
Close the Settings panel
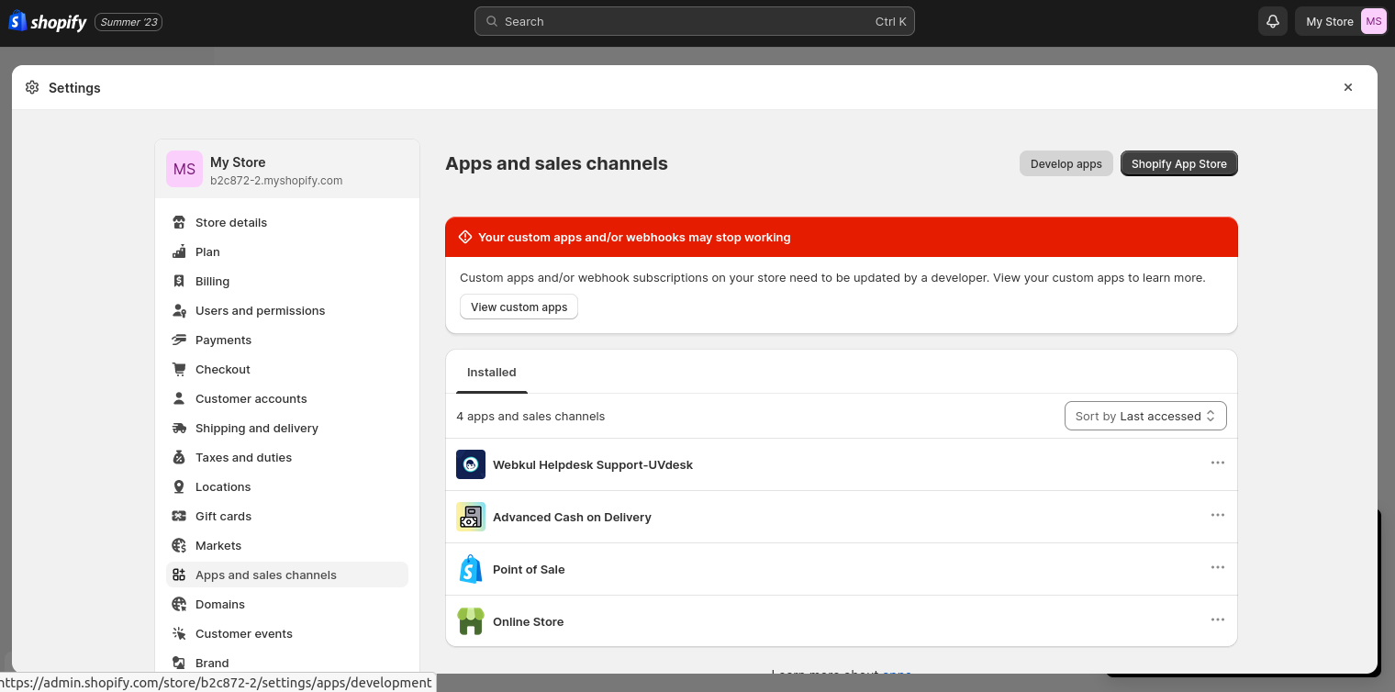pyautogui.click(x=1348, y=87)
